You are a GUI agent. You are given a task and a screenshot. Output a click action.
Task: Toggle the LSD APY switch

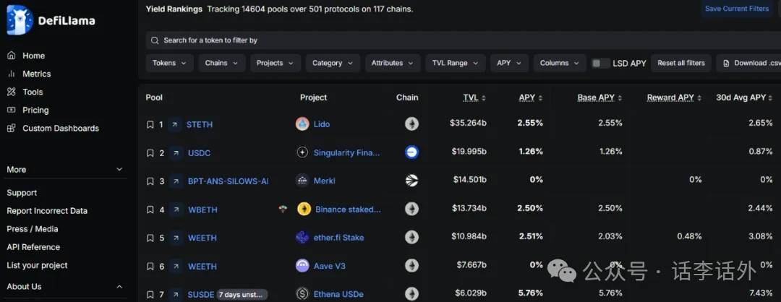[600, 63]
